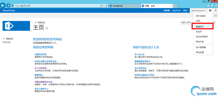Select the 页面 - 主页 browser tab

tap(157, 6)
